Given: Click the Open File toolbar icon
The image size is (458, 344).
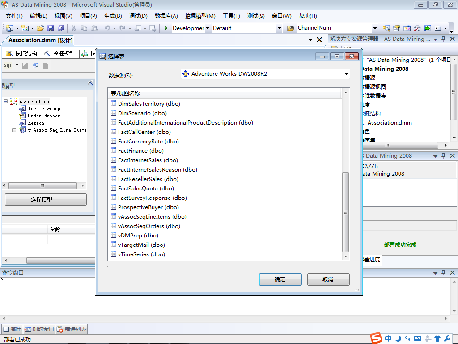Looking at the screenshot, I should click(x=40, y=28).
